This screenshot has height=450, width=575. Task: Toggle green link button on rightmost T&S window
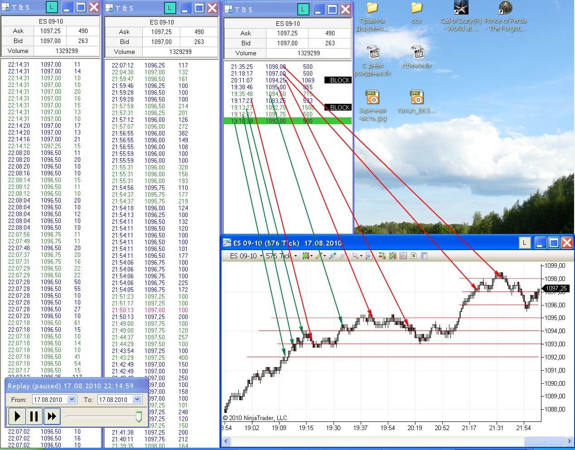pyautogui.click(x=303, y=9)
